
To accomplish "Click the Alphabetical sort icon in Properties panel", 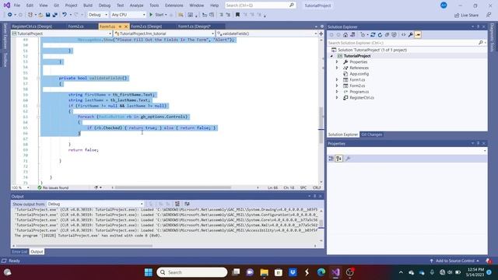I will click(339, 159).
